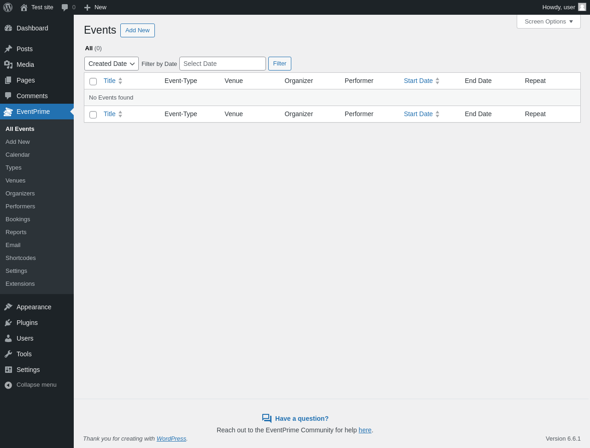
Task: Click the Posts pushpin icon
Action: (x=8, y=49)
